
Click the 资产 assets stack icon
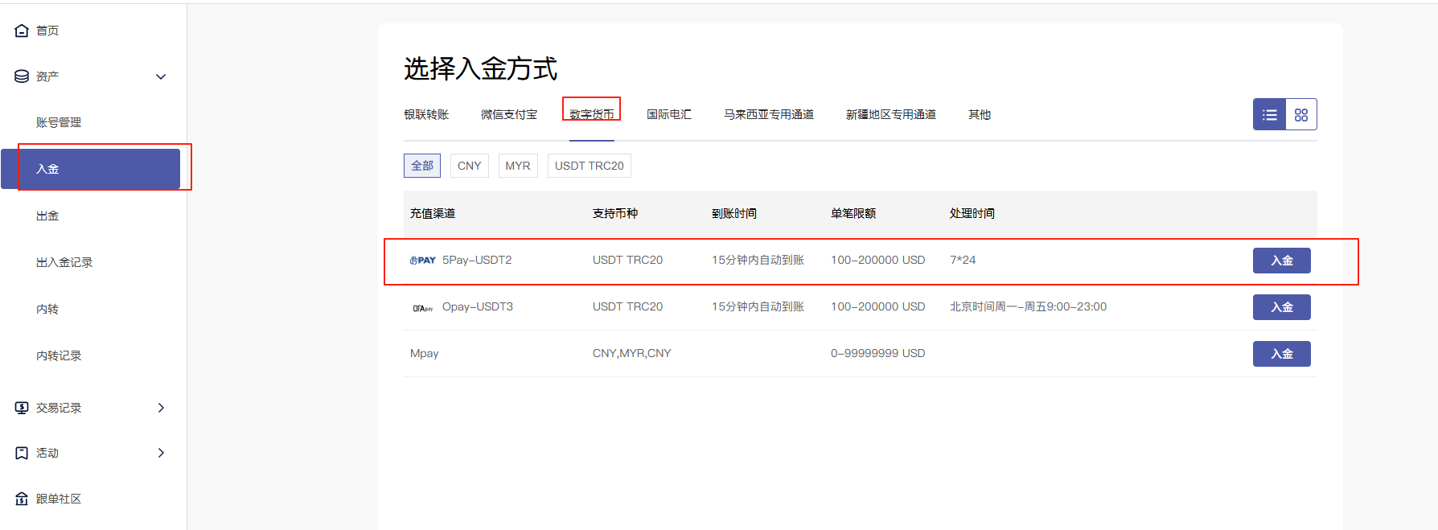pyautogui.click(x=22, y=76)
